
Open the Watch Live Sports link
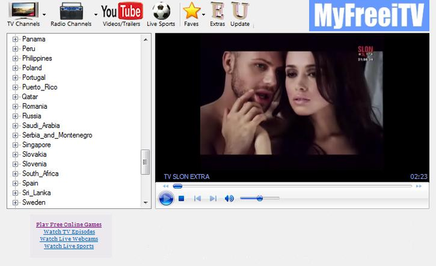point(69,246)
